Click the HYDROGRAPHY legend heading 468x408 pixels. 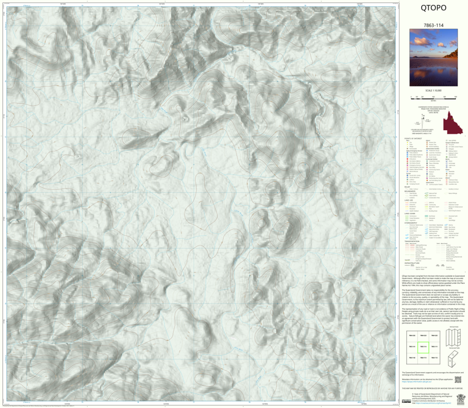click(x=411, y=223)
